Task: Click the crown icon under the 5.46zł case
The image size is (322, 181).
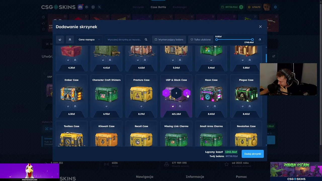Action: click(211, 60)
